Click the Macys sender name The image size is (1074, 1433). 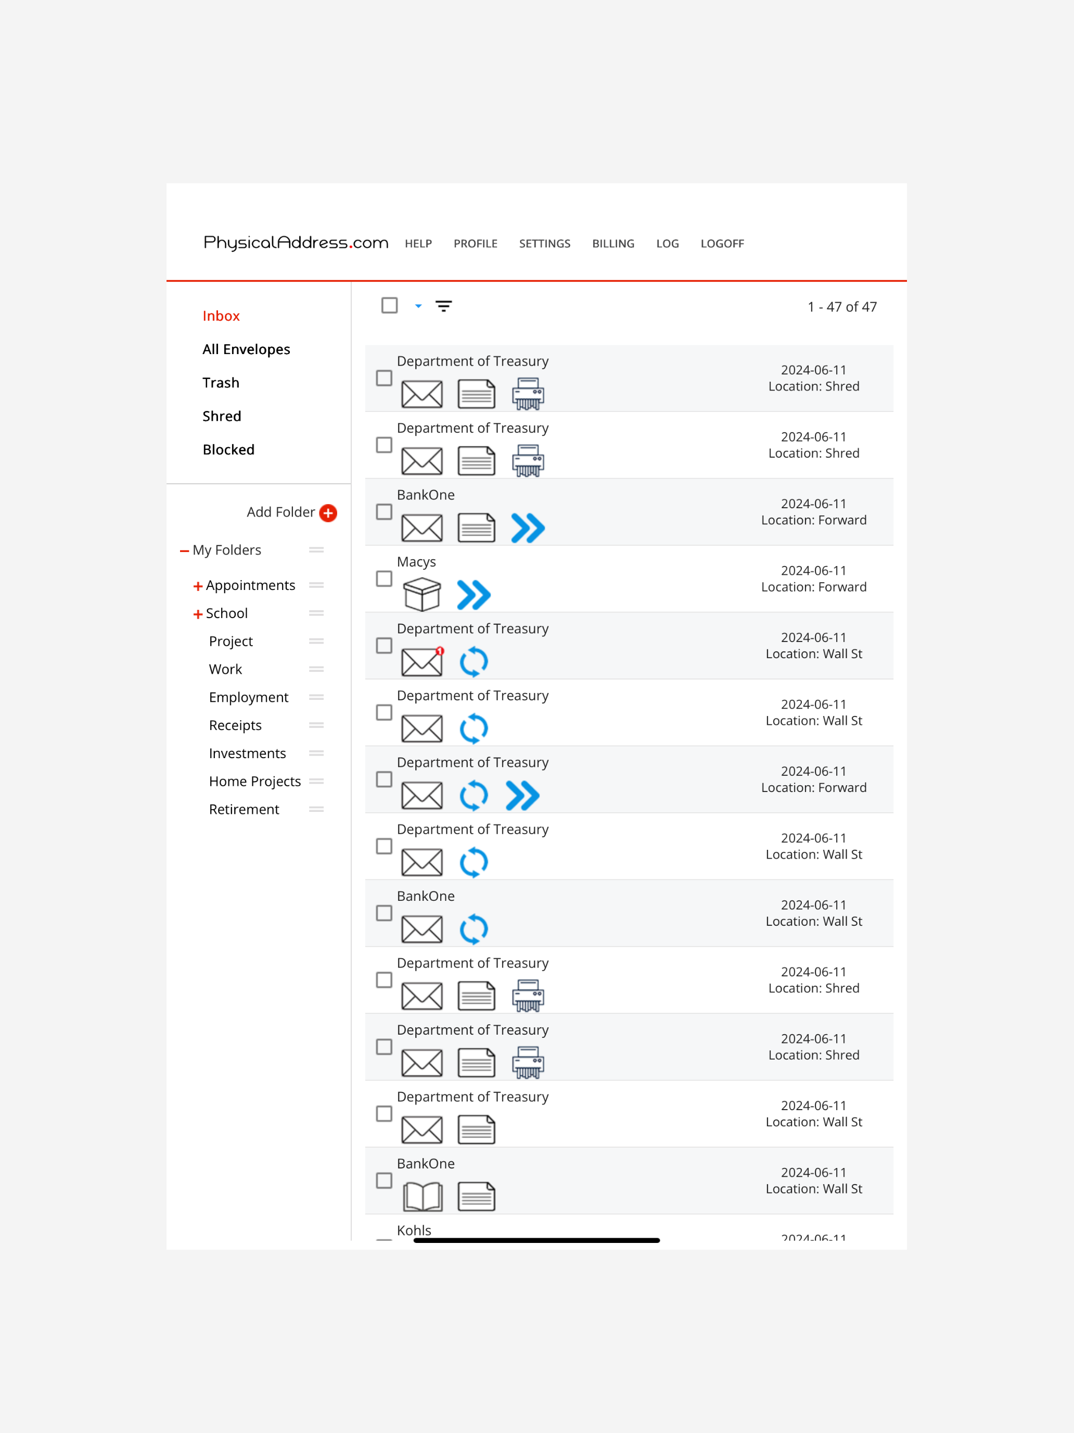click(416, 562)
